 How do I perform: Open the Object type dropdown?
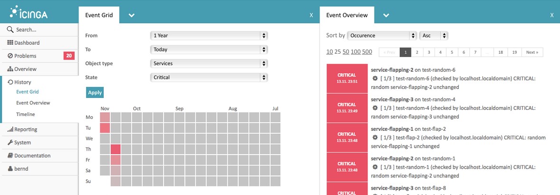point(209,63)
